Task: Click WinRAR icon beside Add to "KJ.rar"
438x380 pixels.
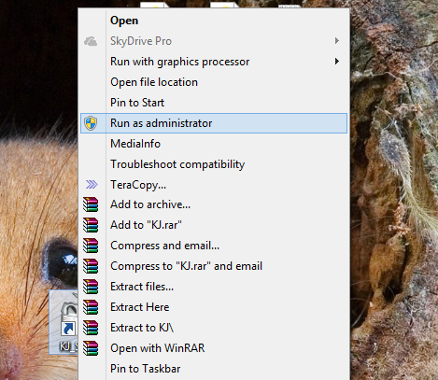Action: (91, 225)
